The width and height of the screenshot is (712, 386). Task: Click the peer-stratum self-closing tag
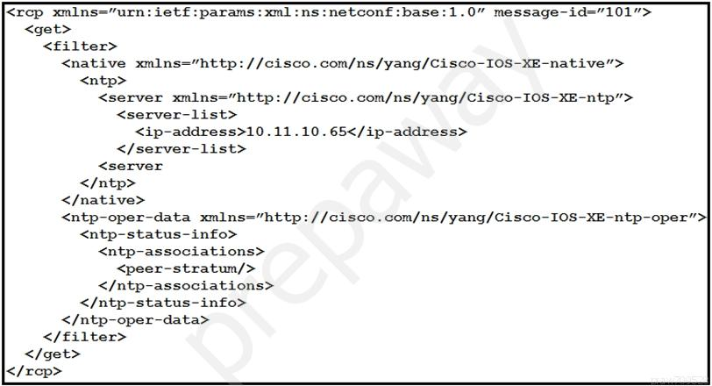186,268
